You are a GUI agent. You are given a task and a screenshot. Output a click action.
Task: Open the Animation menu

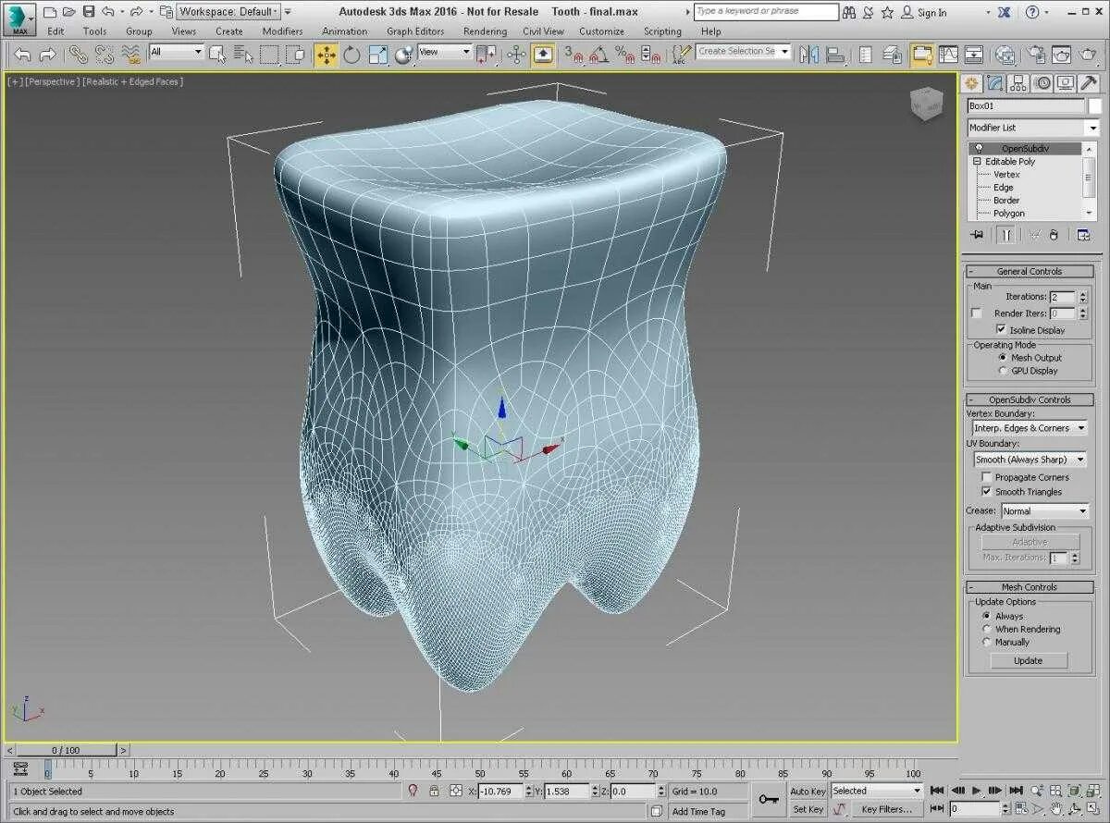(x=344, y=31)
